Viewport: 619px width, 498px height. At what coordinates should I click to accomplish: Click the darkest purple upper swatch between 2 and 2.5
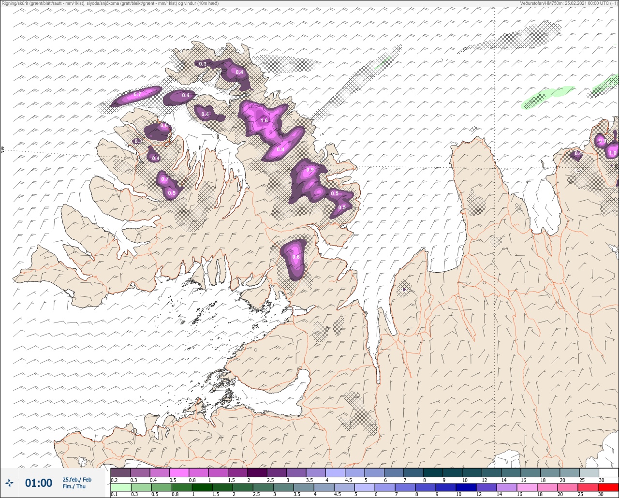coord(257,472)
